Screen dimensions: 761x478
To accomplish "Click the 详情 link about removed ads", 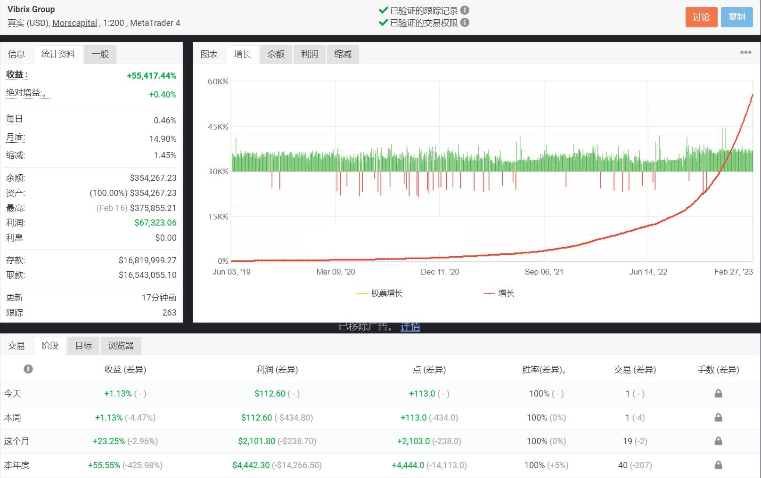I will tap(410, 327).
